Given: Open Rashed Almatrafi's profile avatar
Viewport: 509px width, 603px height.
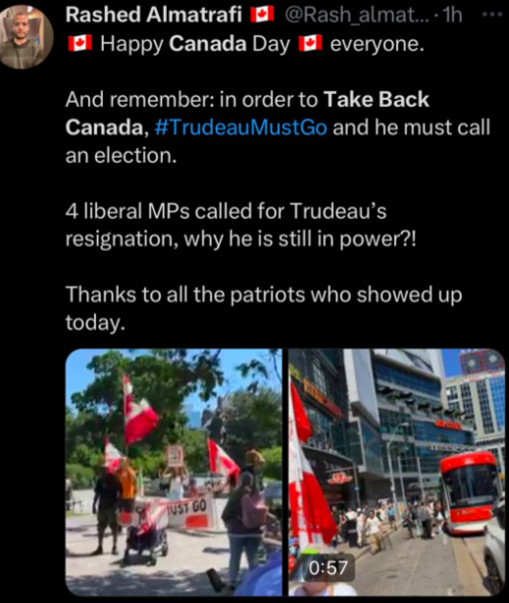Looking at the screenshot, I should pyautogui.click(x=25, y=37).
